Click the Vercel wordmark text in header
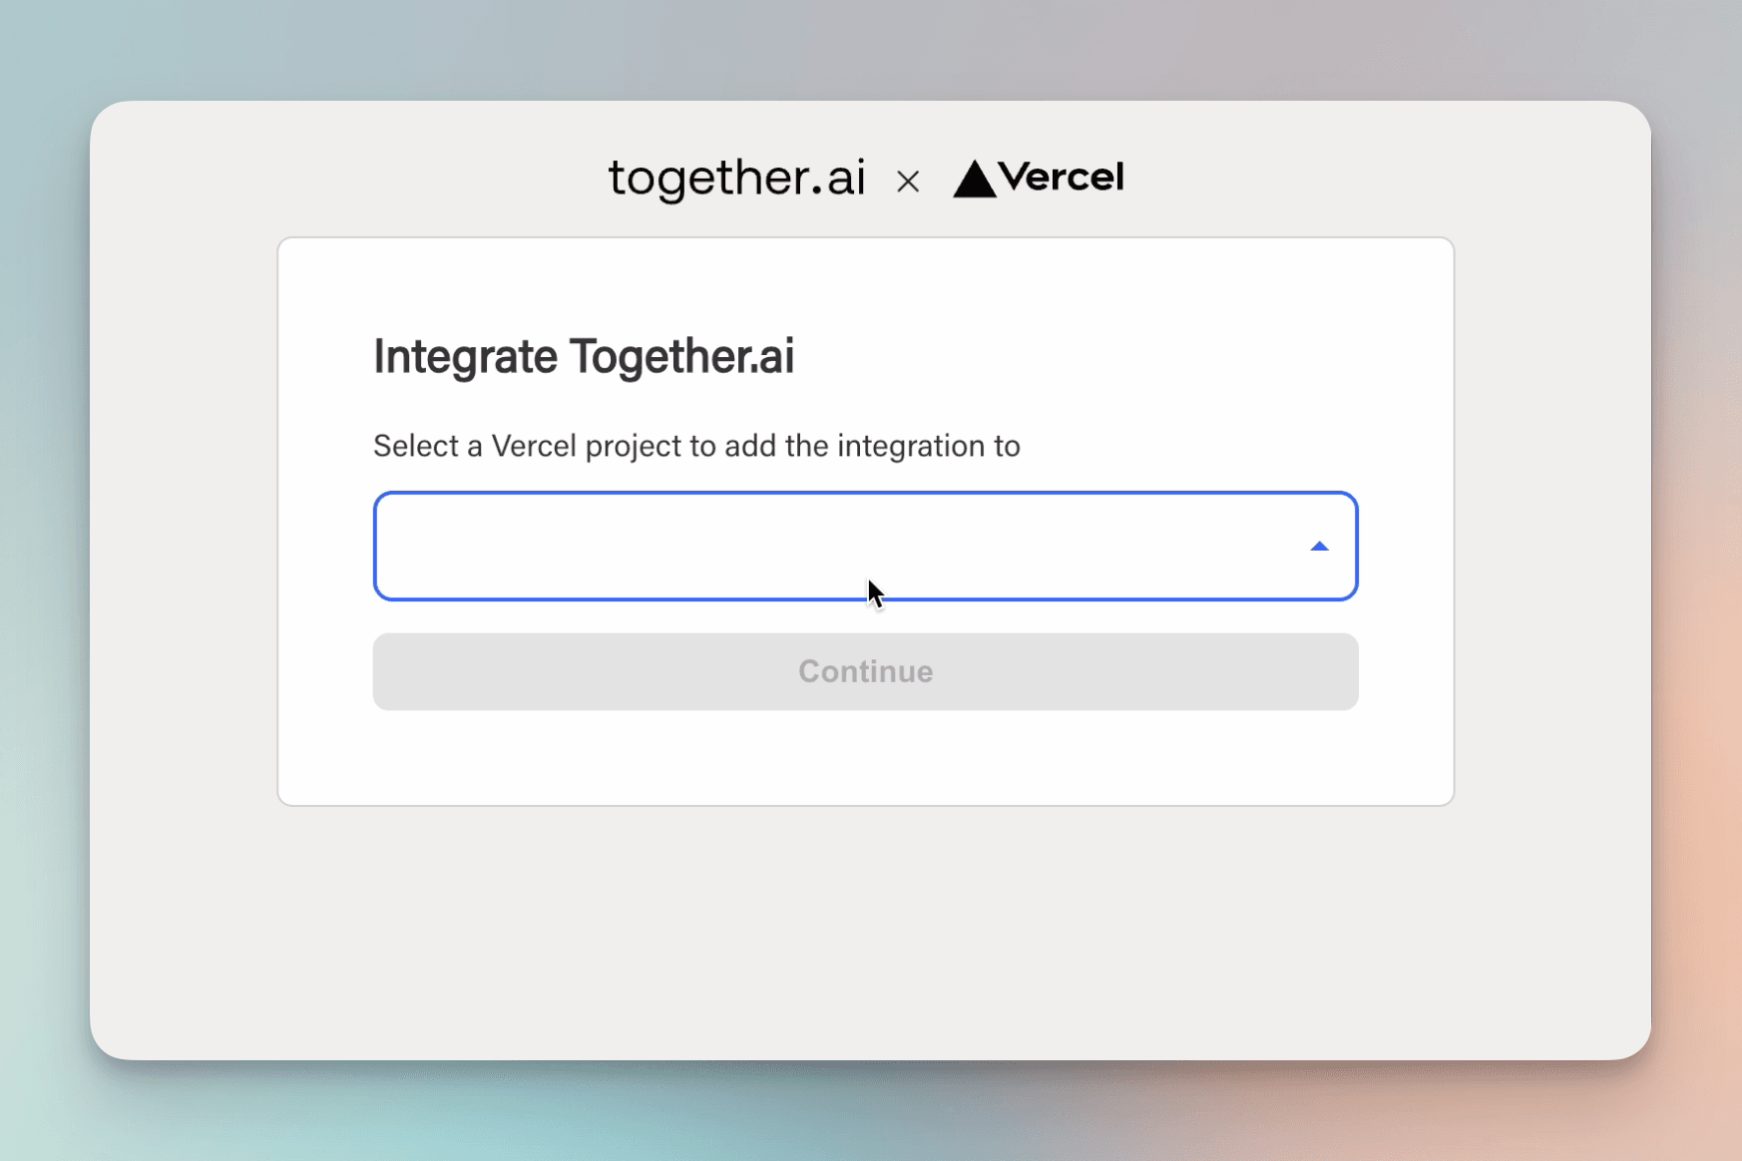Image resolution: width=1742 pixels, height=1161 pixels. click(x=1061, y=178)
